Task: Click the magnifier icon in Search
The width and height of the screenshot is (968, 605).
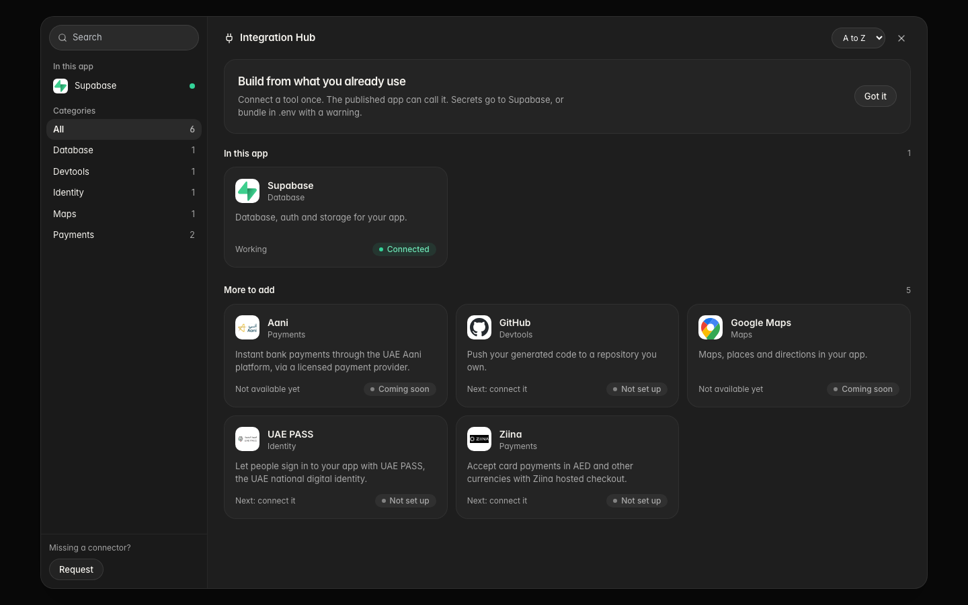Action: 63,38
